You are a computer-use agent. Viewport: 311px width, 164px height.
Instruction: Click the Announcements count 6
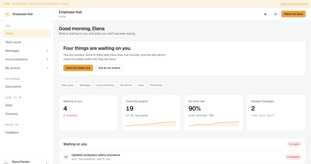coord(47,59)
